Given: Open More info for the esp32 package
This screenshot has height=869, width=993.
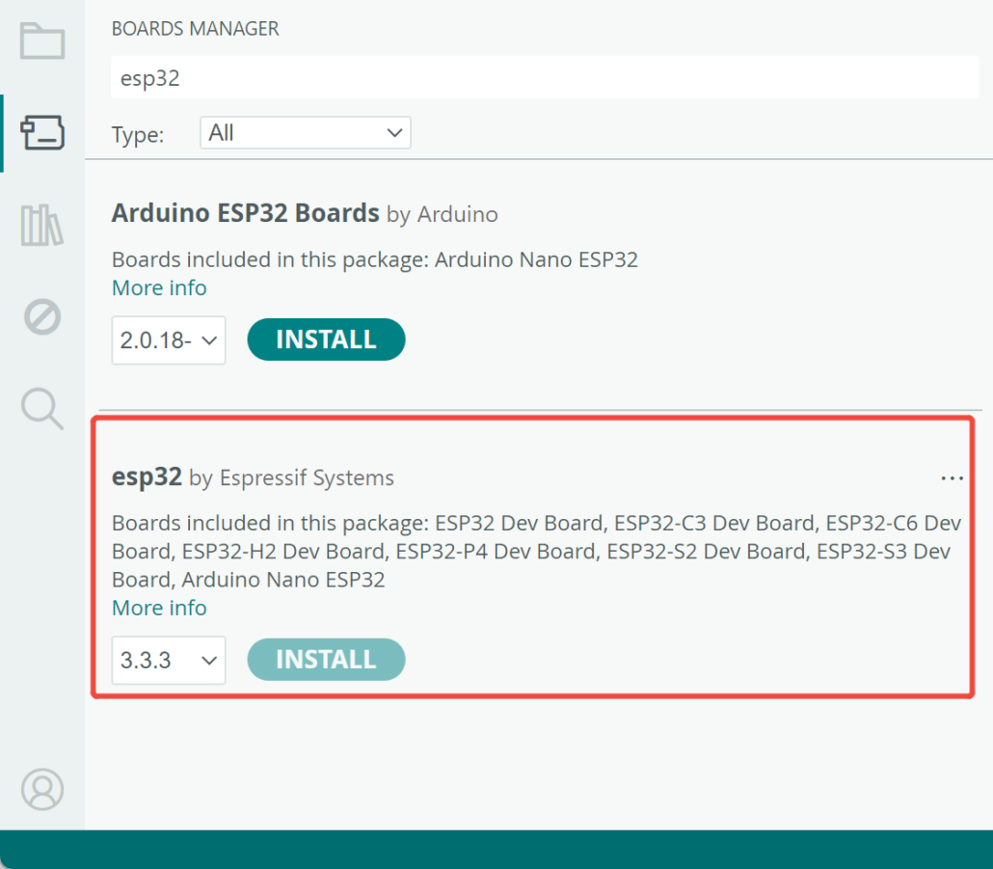Looking at the screenshot, I should 158,608.
